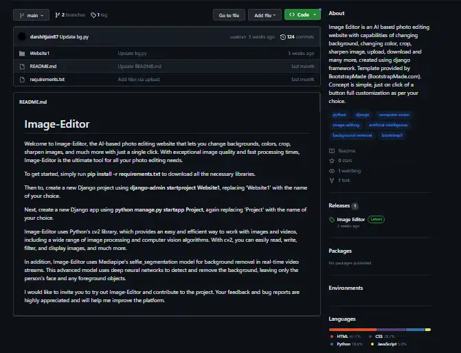Open the Python language entry
Viewport: 461px width, 353px height.
(347, 344)
